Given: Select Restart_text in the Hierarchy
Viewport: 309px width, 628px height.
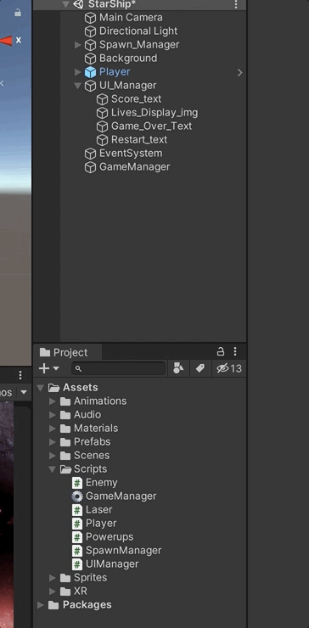Looking at the screenshot, I should coord(139,140).
